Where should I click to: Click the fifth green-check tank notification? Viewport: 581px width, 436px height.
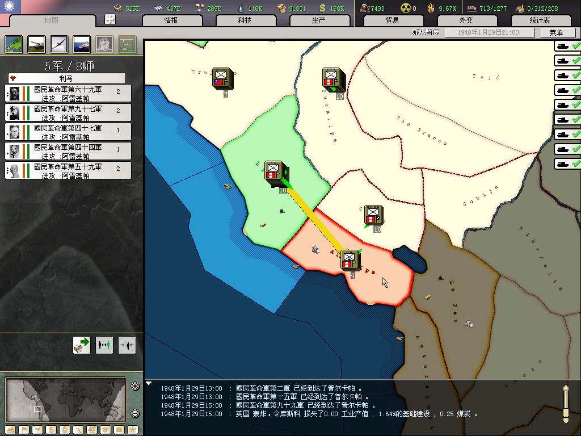pyautogui.click(x=567, y=104)
